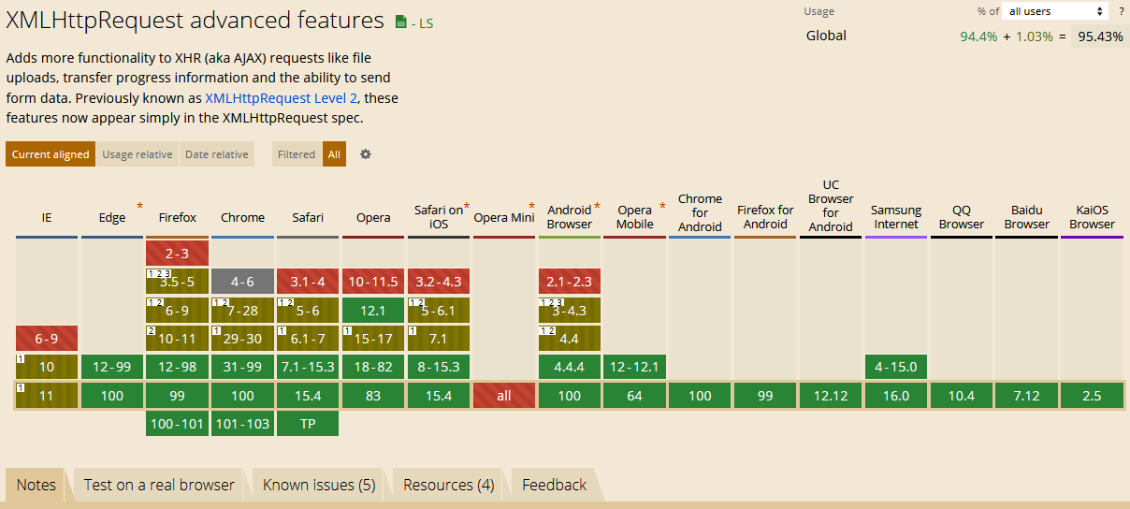Click the Chrome column header
The height and width of the screenshot is (509, 1130).
coord(242,217)
